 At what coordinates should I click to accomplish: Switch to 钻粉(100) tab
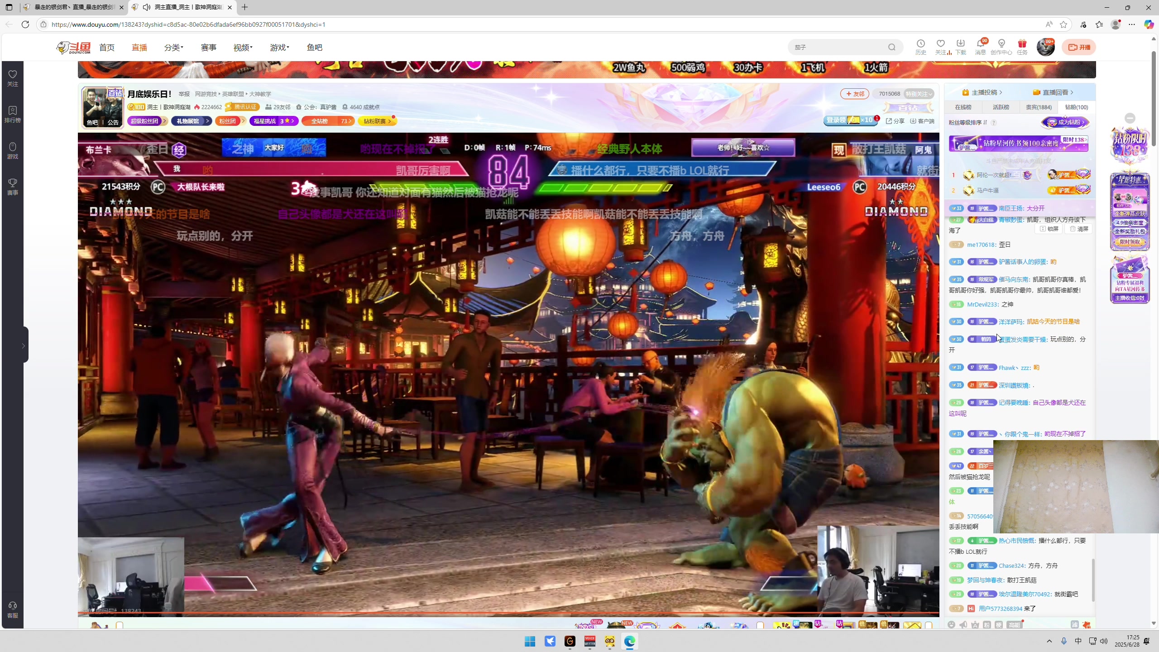click(x=1077, y=107)
